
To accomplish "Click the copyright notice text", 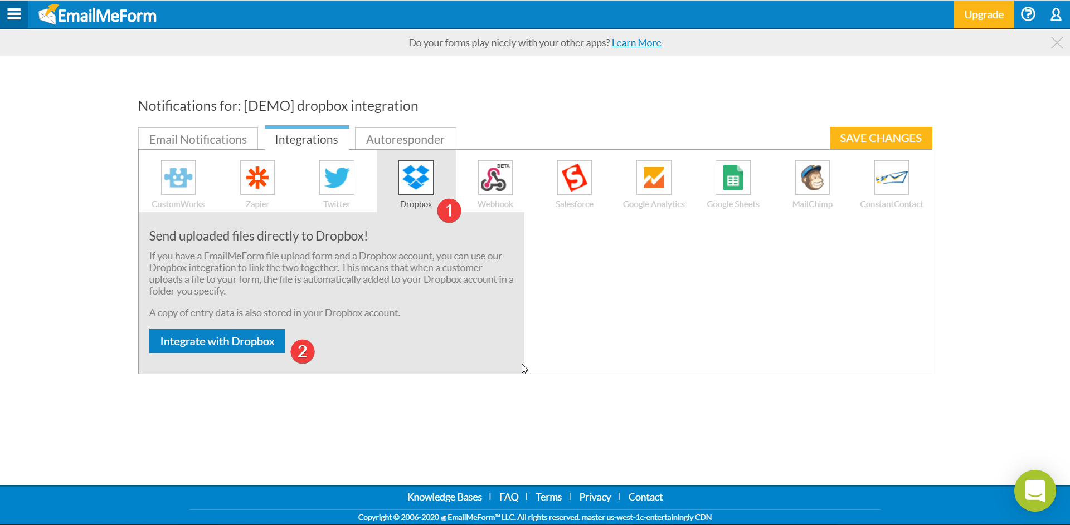I will 535,517.
